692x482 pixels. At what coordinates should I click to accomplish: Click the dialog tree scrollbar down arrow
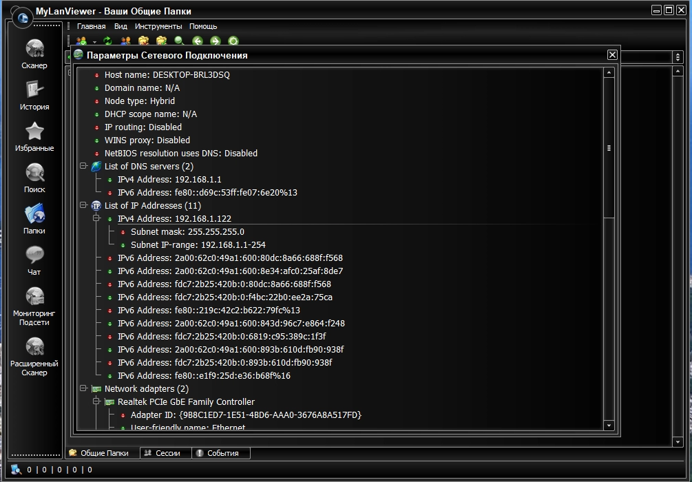[x=609, y=426]
